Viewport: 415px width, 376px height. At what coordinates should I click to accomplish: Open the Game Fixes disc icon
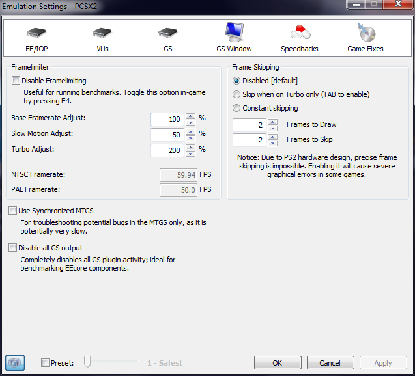click(x=366, y=33)
